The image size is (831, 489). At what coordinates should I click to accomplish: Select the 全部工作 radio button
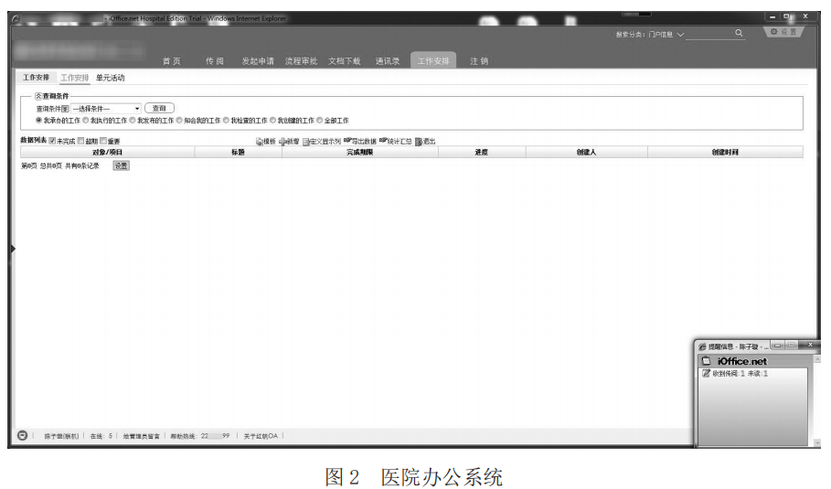320,121
